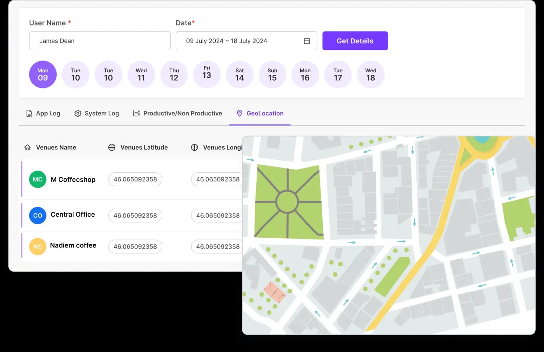Image resolution: width=544 pixels, height=352 pixels.
Task: Click M Coffeeshop latitude value 46.065092358
Action: click(x=135, y=179)
